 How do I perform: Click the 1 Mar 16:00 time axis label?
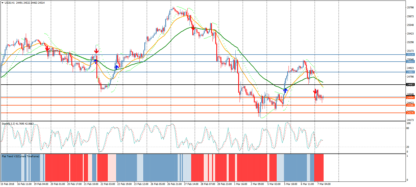[x=241, y=184]
